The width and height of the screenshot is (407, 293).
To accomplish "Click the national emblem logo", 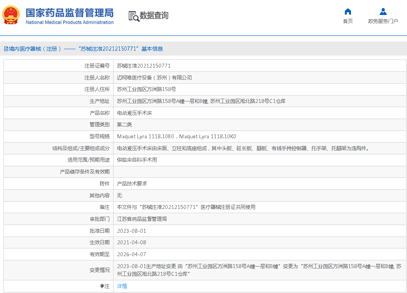I will click(12, 15).
